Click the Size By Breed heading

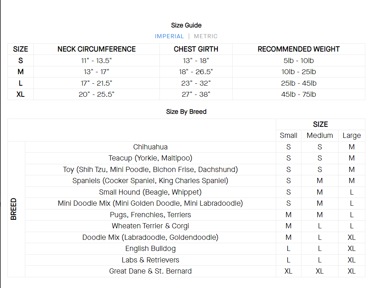click(186, 112)
